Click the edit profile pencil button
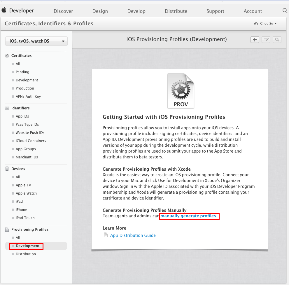 click(266, 40)
